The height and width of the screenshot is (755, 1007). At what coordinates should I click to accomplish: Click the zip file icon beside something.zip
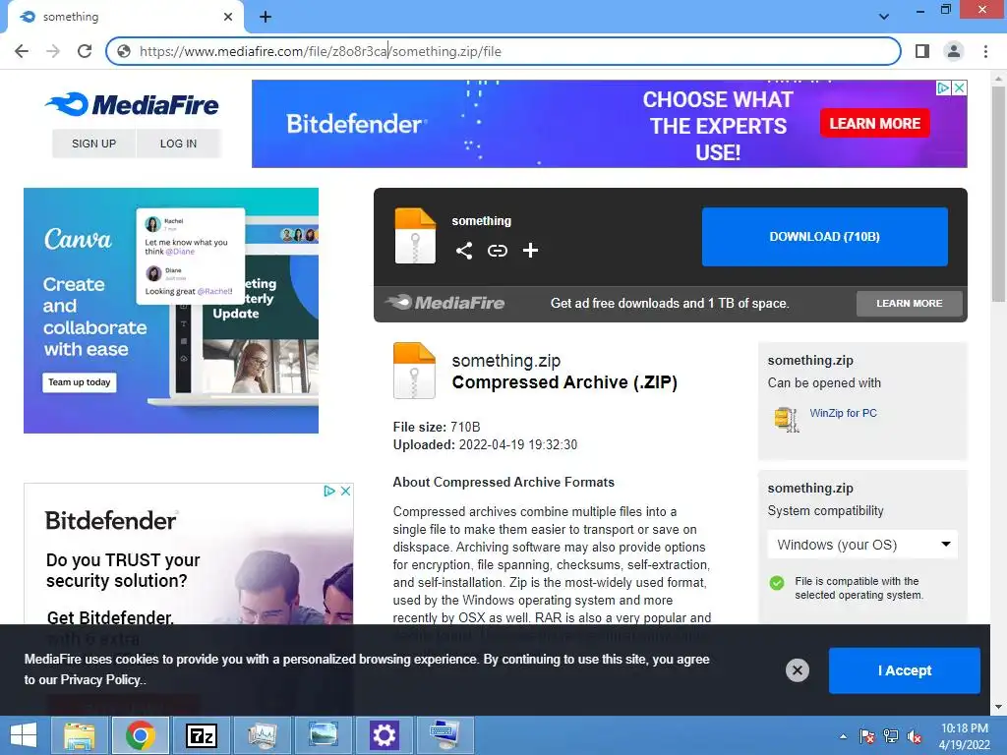tap(414, 371)
